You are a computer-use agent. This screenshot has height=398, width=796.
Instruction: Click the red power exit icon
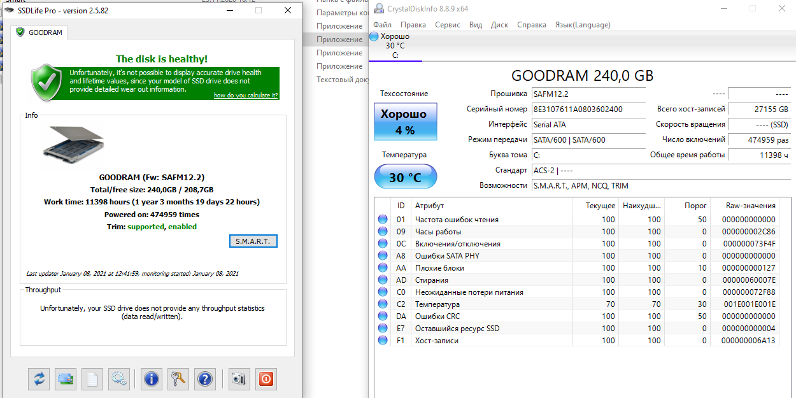pos(266,379)
